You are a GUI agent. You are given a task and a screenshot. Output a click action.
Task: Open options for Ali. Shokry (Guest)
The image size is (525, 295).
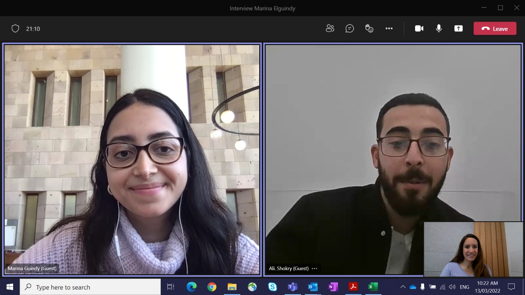(x=315, y=268)
